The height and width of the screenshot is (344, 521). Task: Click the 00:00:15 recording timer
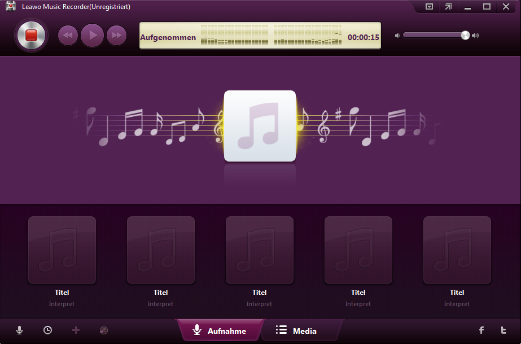click(363, 37)
